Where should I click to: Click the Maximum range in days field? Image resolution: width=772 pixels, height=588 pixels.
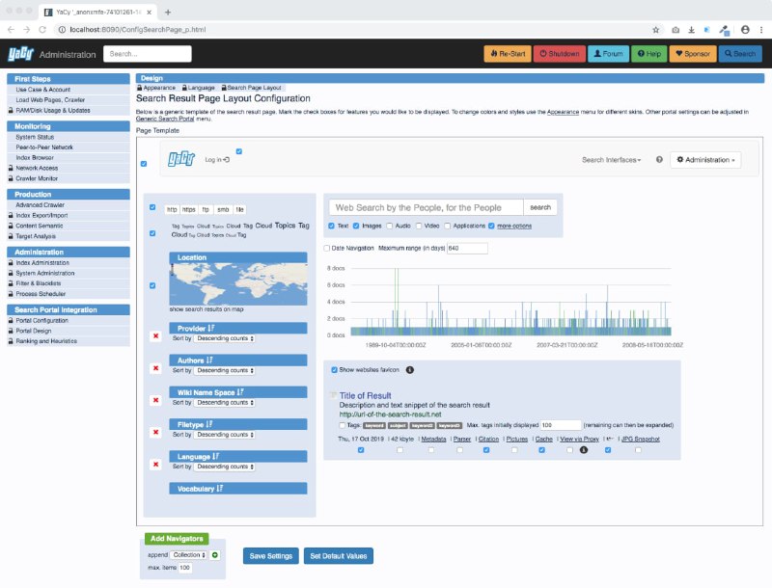(467, 248)
